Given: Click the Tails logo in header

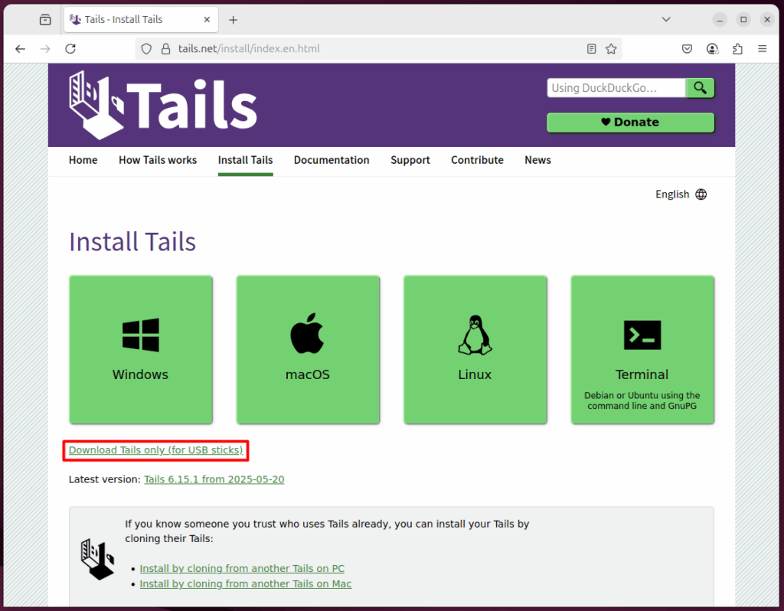Looking at the screenshot, I should [x=162, y=106].
